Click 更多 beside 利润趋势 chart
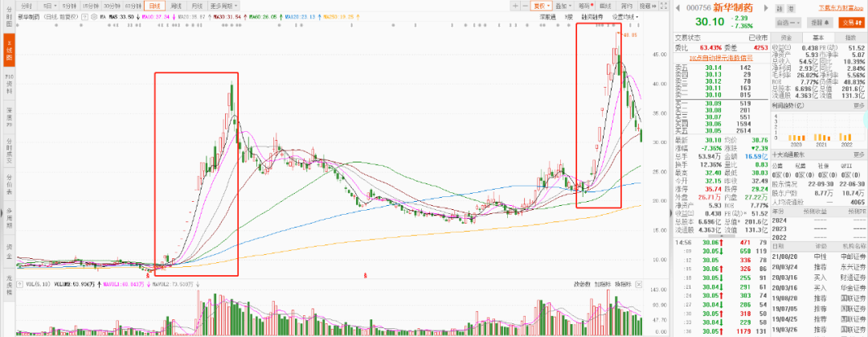868x337 pixels. coord(858,105)
